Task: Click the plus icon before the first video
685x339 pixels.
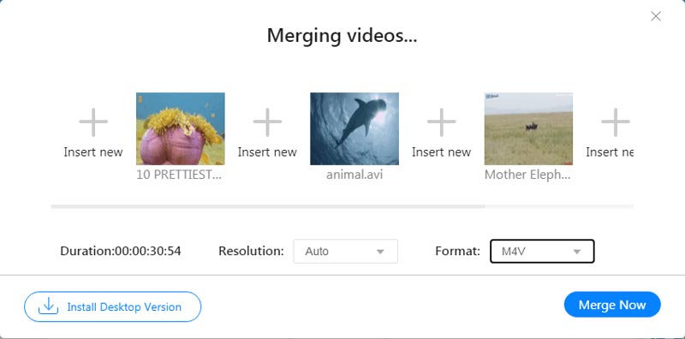Action: (x=93, y=122)
